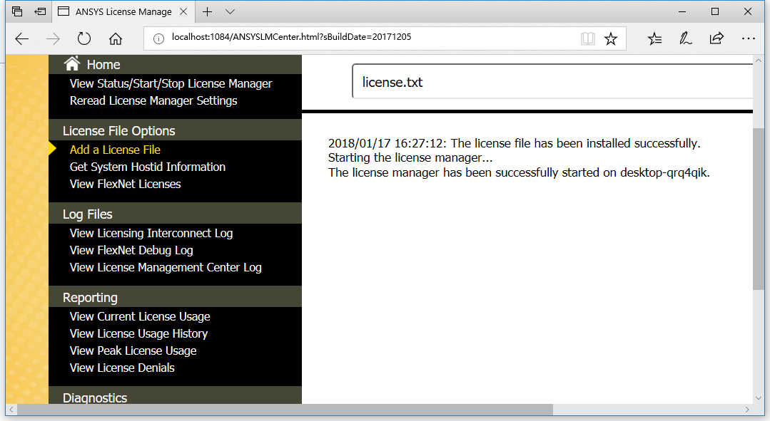
Task: Open Get System Hostid Information
Action: (147, 167)
